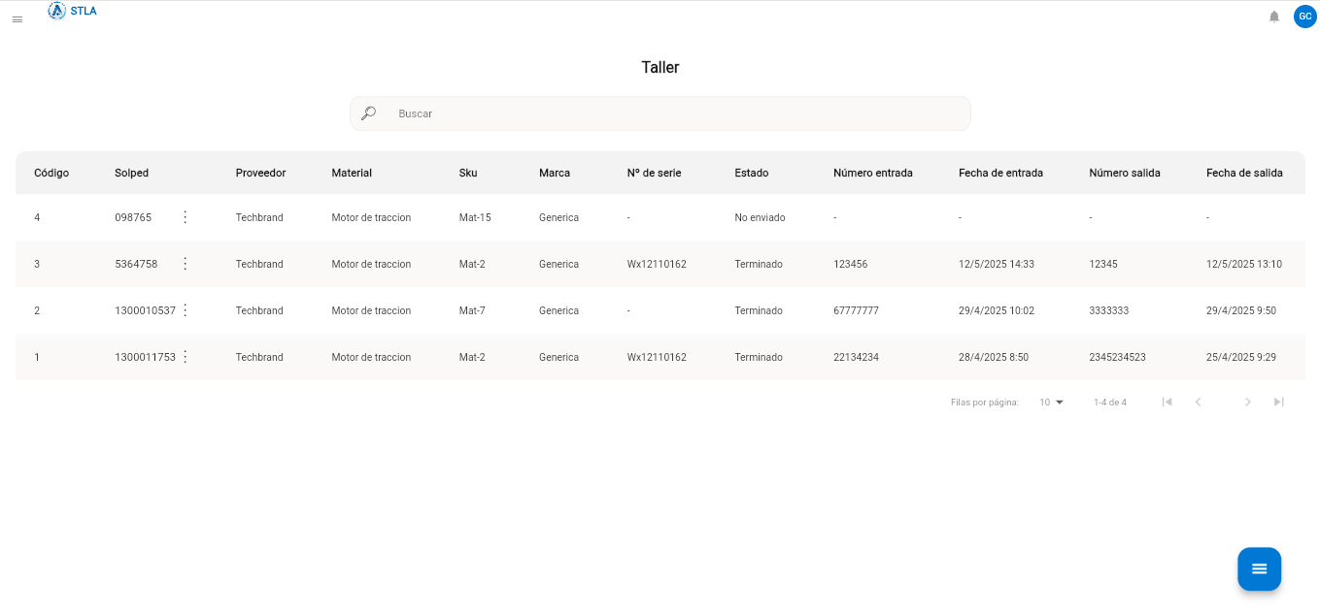Click entry number 123456
The width and height of the screenshot is (1320, 612).
(851, 264)
